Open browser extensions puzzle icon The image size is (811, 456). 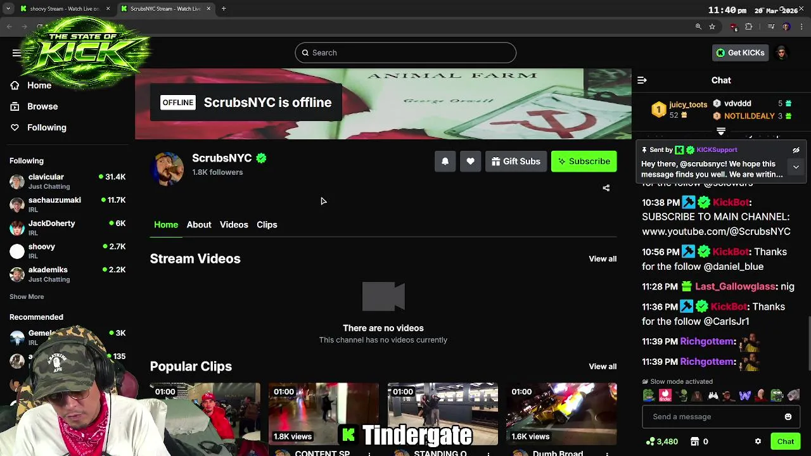tap(749, 27)
